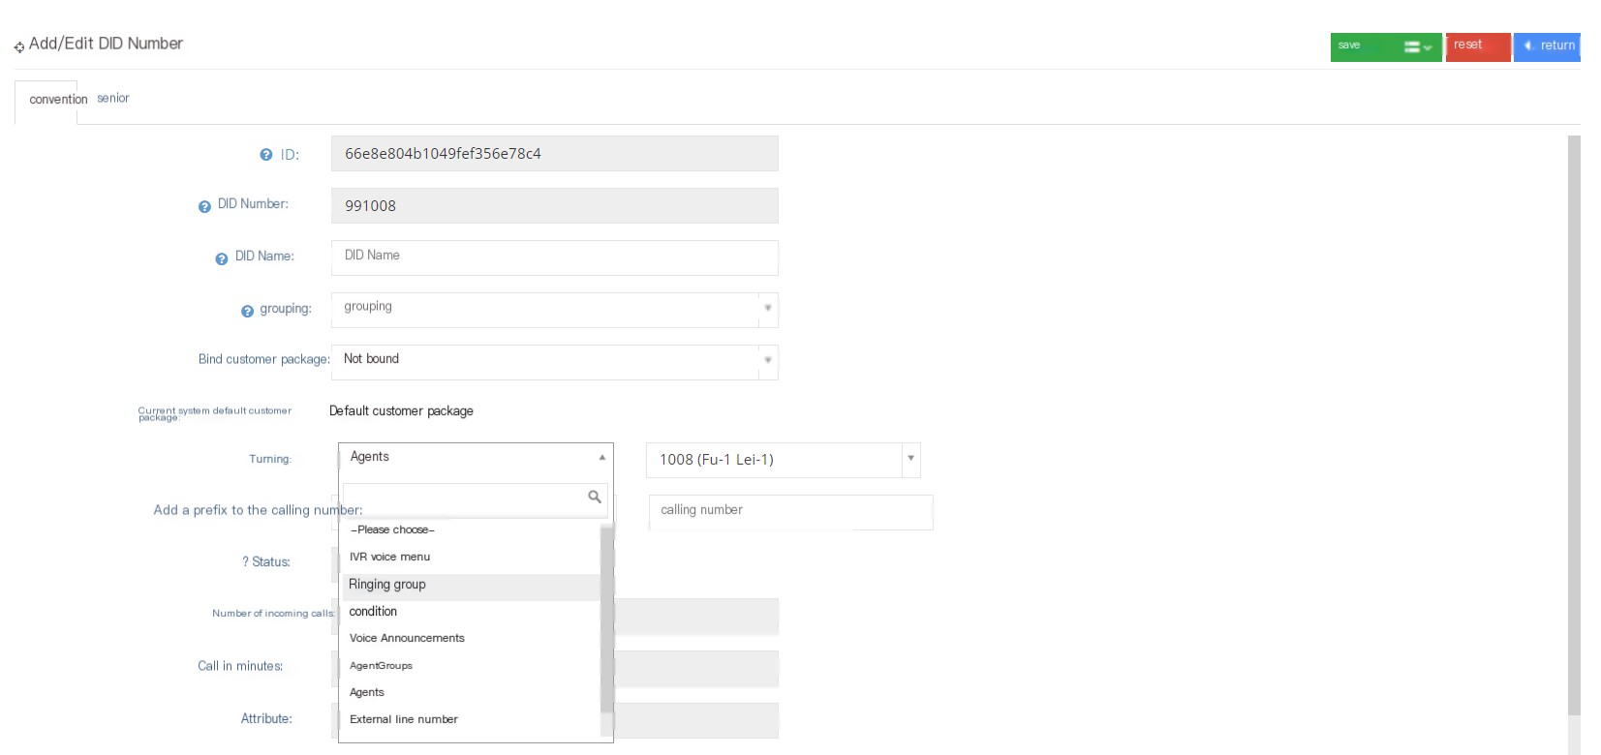Click the return button label
The height and width of the screenshot is (755, 1601).
(x=1557, y=45)
